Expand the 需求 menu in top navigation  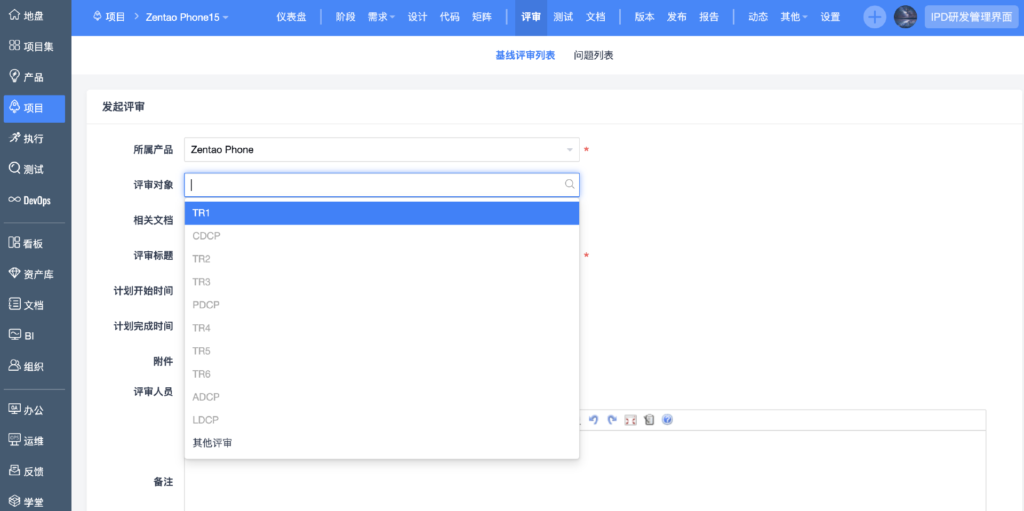pyautogui.click(x=381, y=17)
